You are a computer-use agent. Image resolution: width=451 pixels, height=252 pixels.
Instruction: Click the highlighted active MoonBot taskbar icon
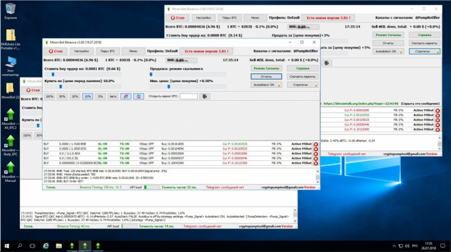(x=85, y=246)
